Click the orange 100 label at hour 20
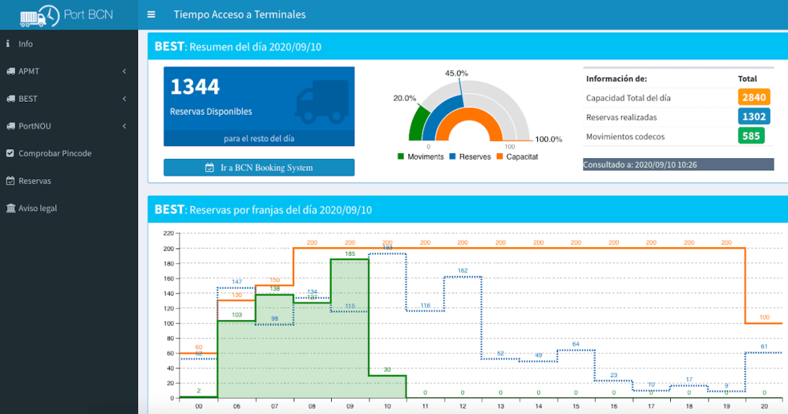788x414 pixels. click(x=764, y=317)
